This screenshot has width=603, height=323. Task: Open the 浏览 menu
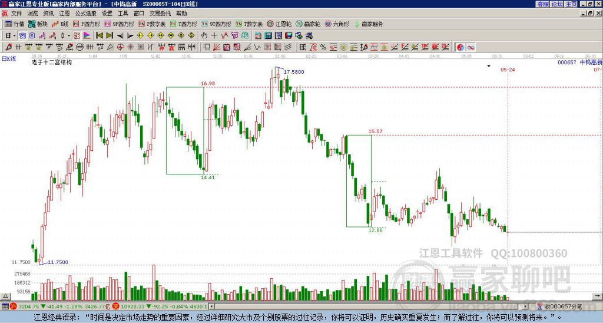[32, 14]
